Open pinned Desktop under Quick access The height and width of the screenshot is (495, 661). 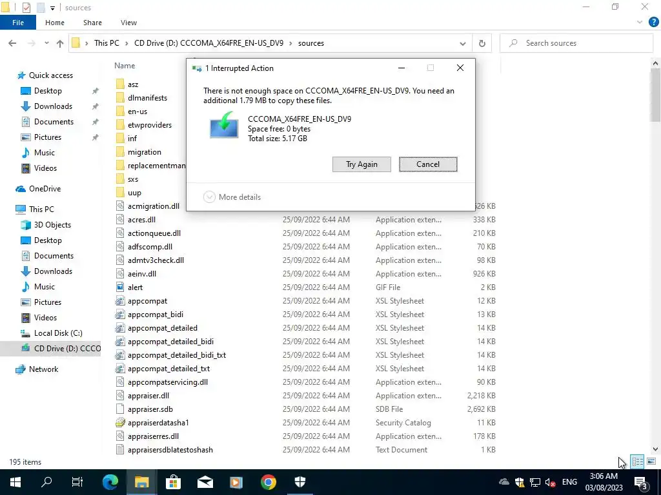(48, 91)
